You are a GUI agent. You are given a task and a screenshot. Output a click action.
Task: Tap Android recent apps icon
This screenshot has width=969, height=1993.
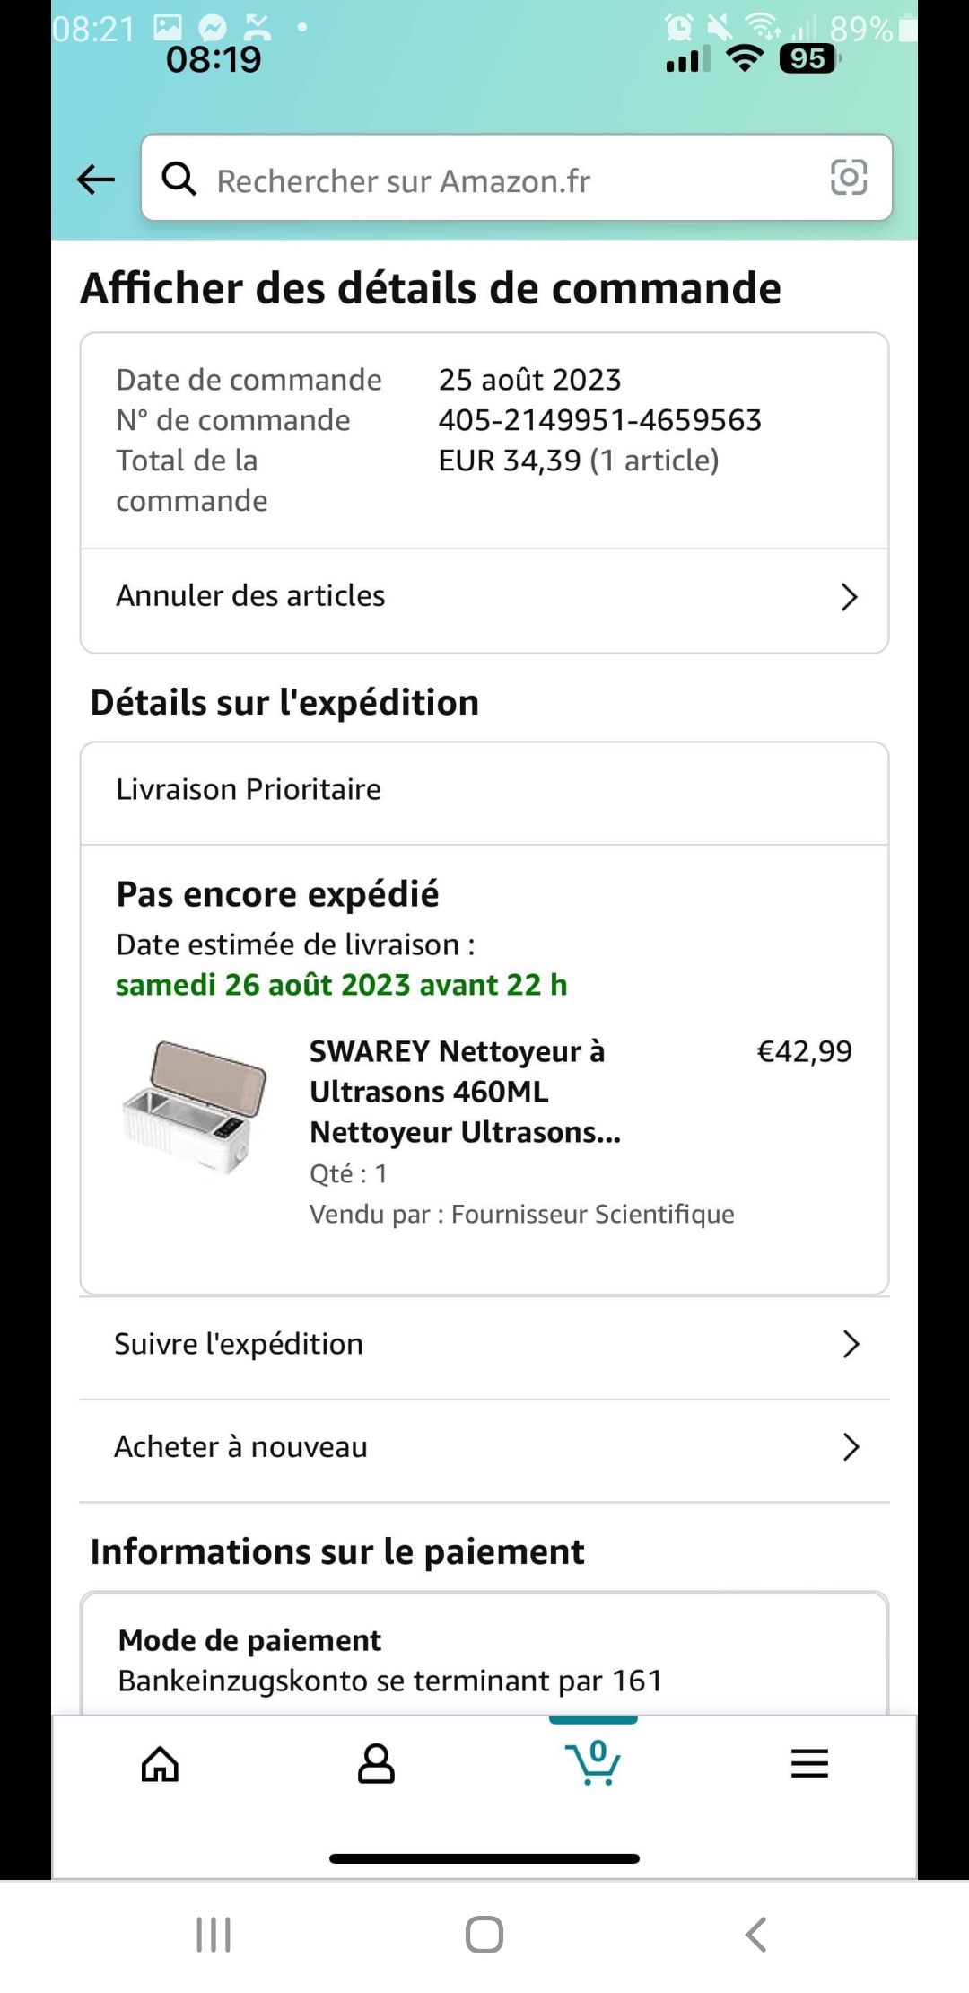pos(214,1934)
